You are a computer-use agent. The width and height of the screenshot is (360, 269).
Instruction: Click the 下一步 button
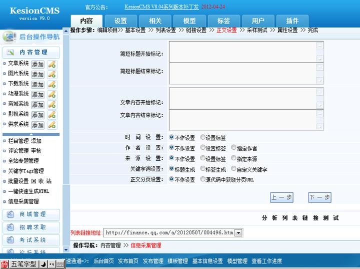click(x=320, y=197)
